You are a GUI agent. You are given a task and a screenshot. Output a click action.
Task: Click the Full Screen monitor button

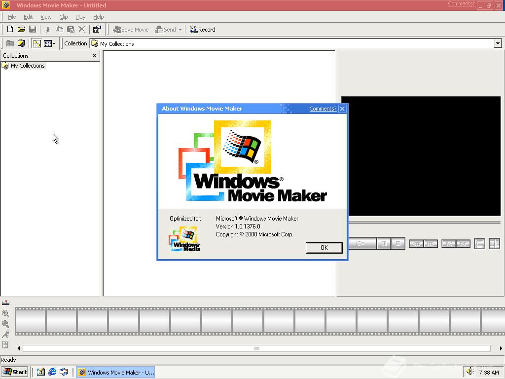click(479, 244)
